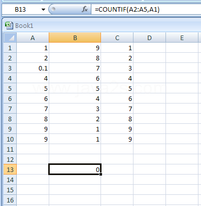The height and width of the screenshot is (206, 201).
Task: Click the fill handle on cell B13
Action: pyautogui.click(x=101, y=174)
